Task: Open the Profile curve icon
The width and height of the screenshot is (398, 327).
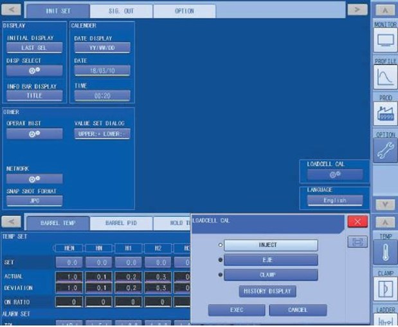Action: tap(384, 78)
